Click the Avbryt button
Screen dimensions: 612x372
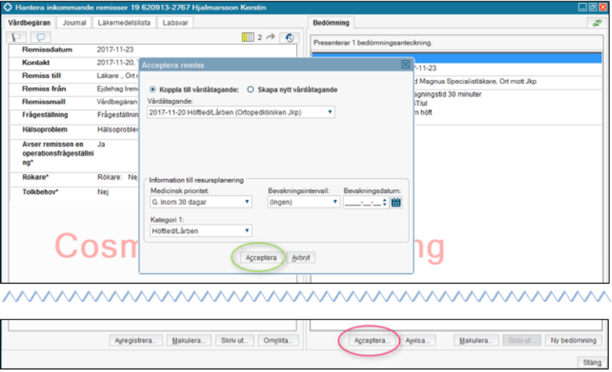[301, 257]
